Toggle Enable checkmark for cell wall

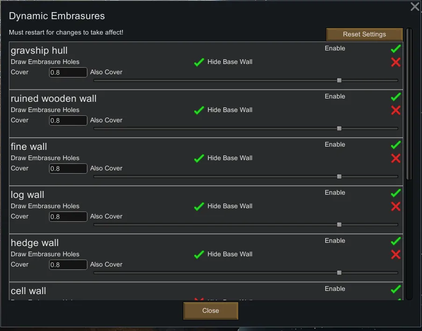pyautogui.click(x=396, y=289)
